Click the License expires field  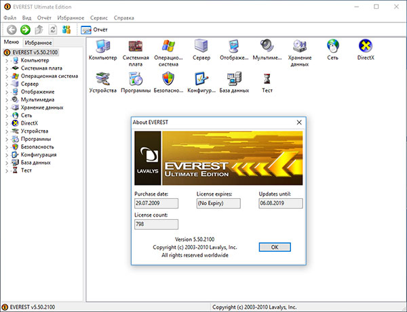pyautogui.click(x=218, y=203)
